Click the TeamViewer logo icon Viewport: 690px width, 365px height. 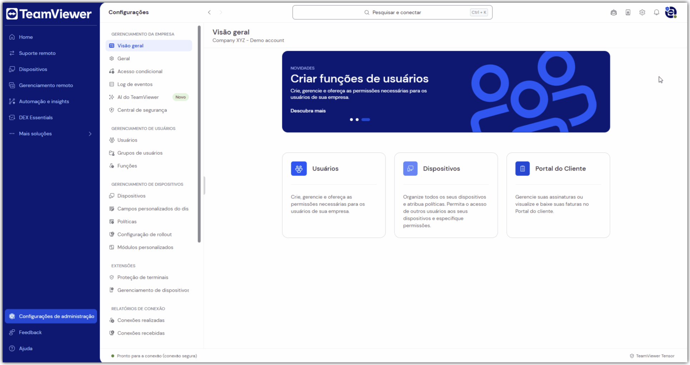tap(12, 14)
